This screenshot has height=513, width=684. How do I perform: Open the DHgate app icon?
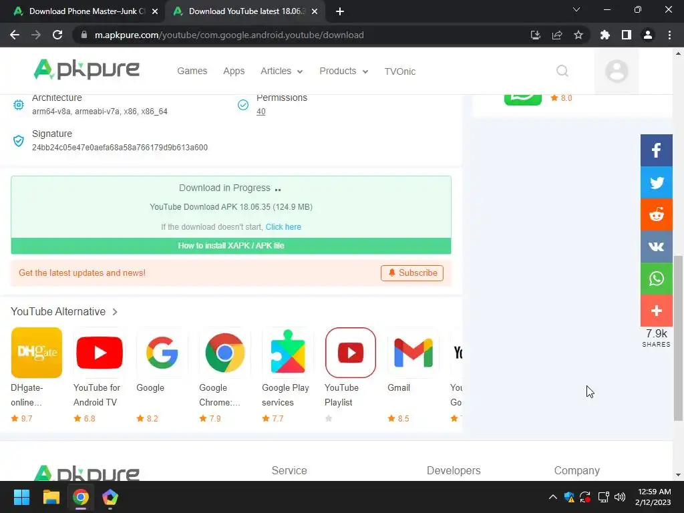coord(37,353)
